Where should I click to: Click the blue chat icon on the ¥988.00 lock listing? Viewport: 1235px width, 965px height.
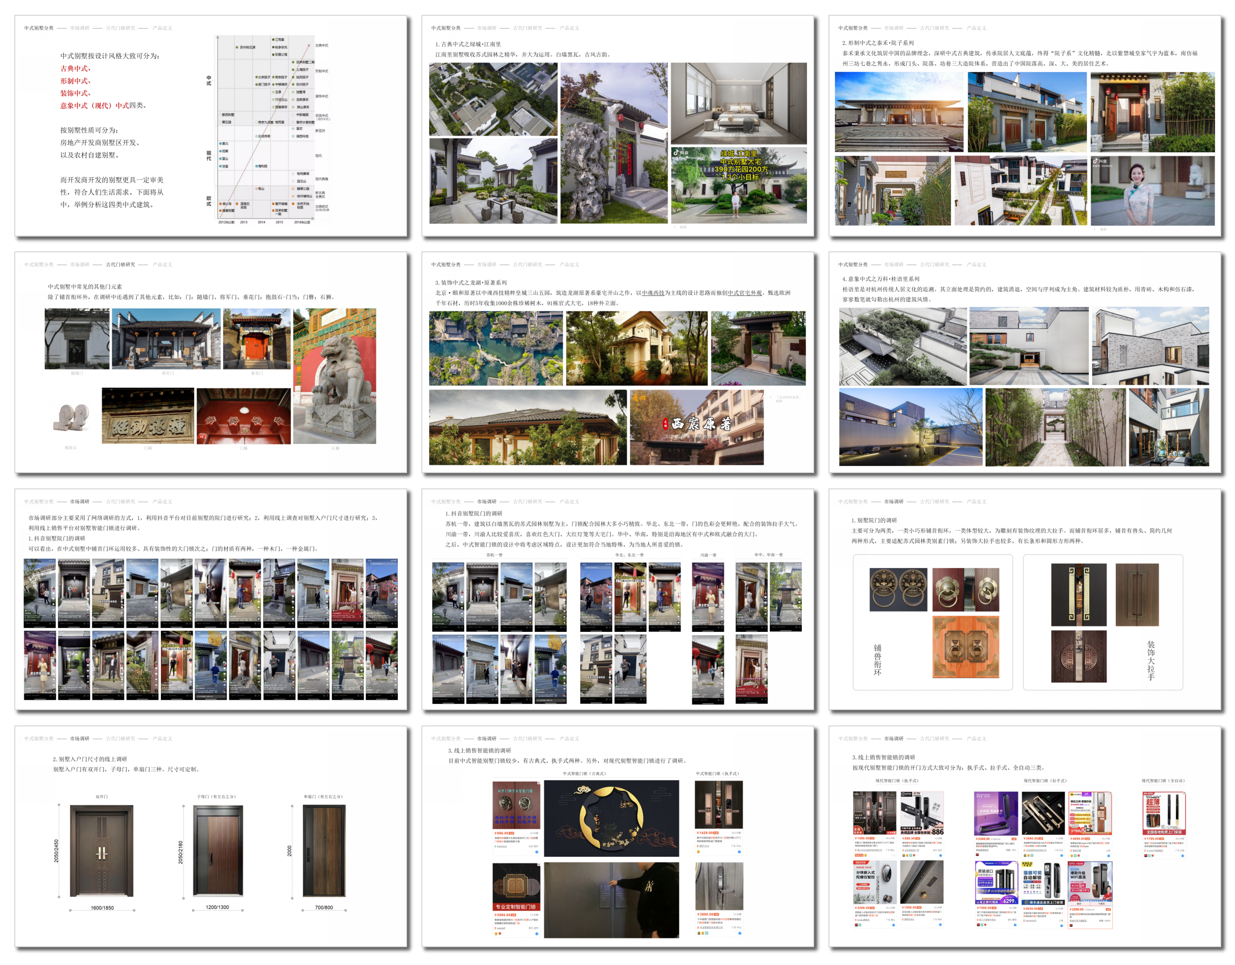coord(537,853)
